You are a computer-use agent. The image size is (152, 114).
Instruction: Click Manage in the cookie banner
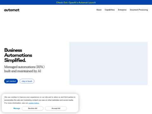click(17, 108)
